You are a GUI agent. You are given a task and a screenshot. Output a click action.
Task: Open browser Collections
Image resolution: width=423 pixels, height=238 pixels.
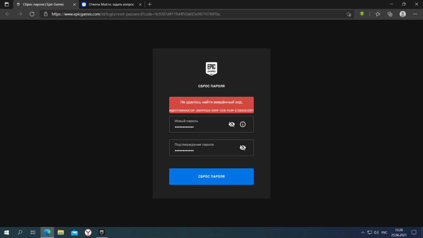(x=390, y=14)
